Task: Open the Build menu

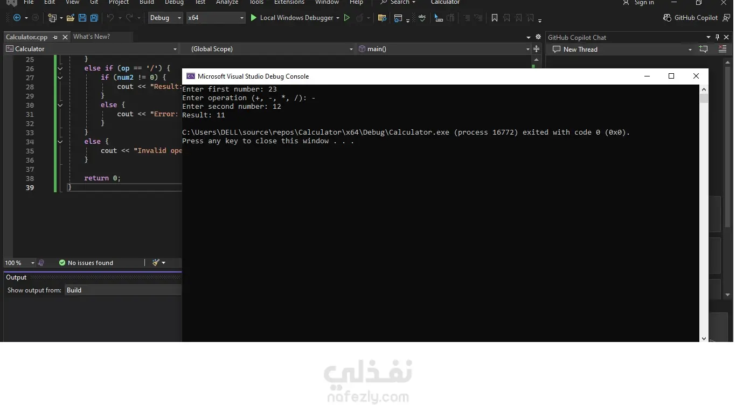Action: coord(147,2)
